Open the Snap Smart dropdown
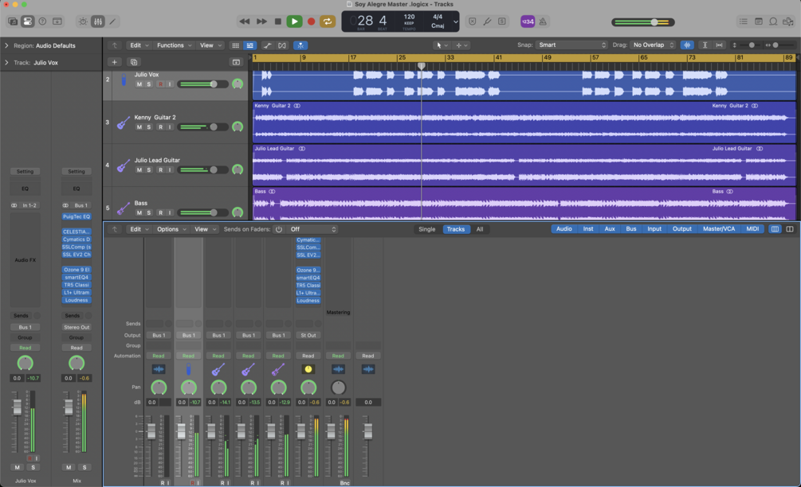This screenshot has height=487, width=801. click(x=571, y=45)
